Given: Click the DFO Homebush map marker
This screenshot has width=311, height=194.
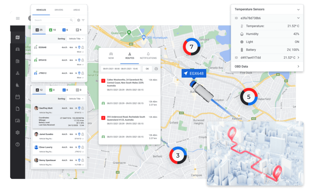Looking at the screenshot, I should [x=144, y=37].
